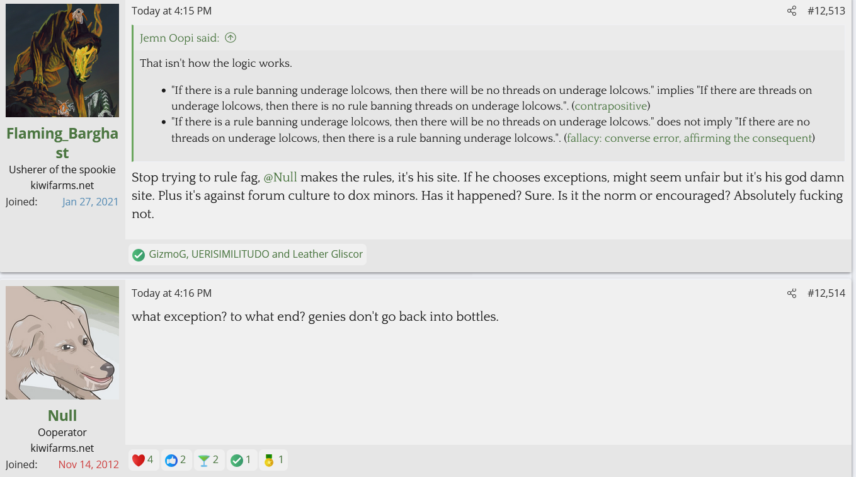Open post number #12,513 permalink
The width and height of the screenshot is (856, 477).
[x=826, y=11]
